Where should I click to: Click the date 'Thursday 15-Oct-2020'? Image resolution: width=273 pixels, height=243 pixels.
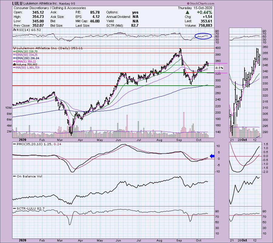(x=195, y=8)
